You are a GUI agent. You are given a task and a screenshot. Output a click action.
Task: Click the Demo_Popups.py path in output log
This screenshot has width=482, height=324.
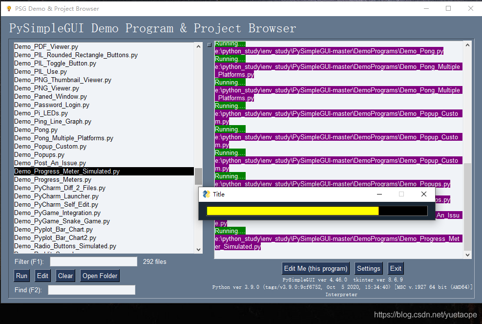click(x=333, y=184)
